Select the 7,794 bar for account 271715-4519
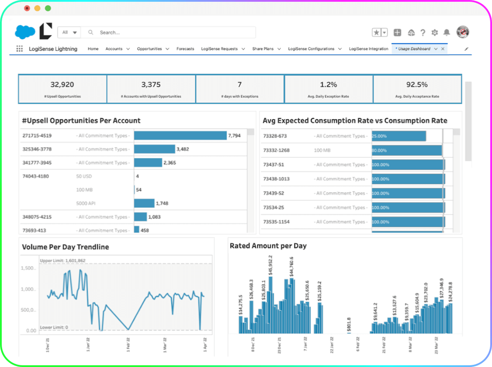This screenshot has height=367, width=492. pyautogui.click(x=180, y=136)
